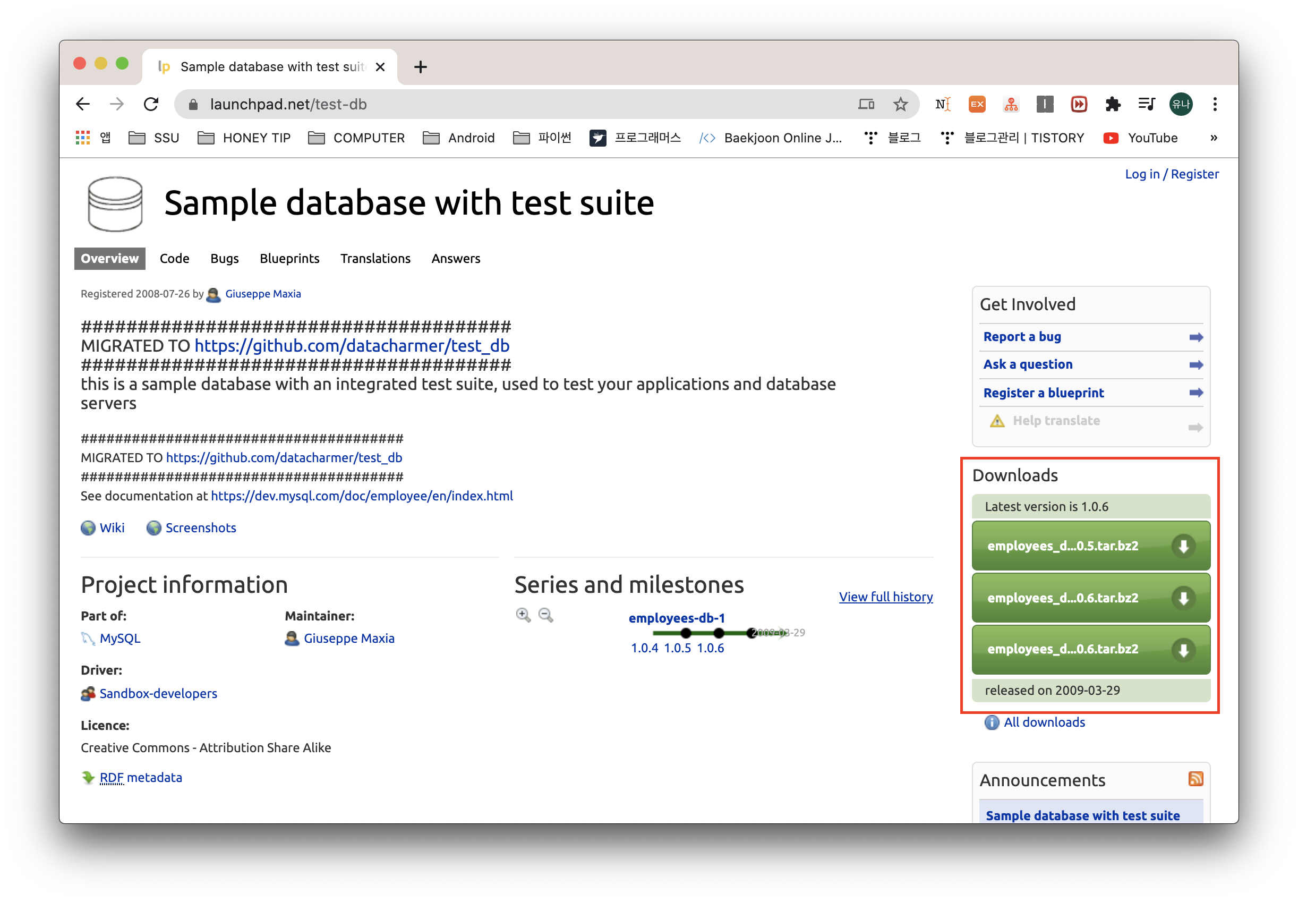Open a new browser tab

point(421,67)
